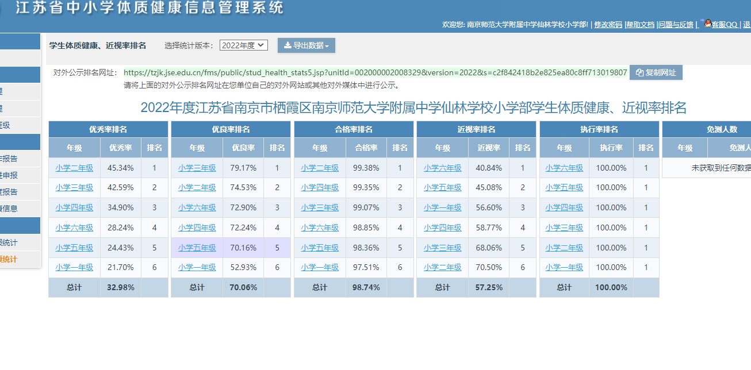Screen dimensions: 751x370
Task: Open 小学二年级 in the 优秀率排名 table
Action: [74, 168]
